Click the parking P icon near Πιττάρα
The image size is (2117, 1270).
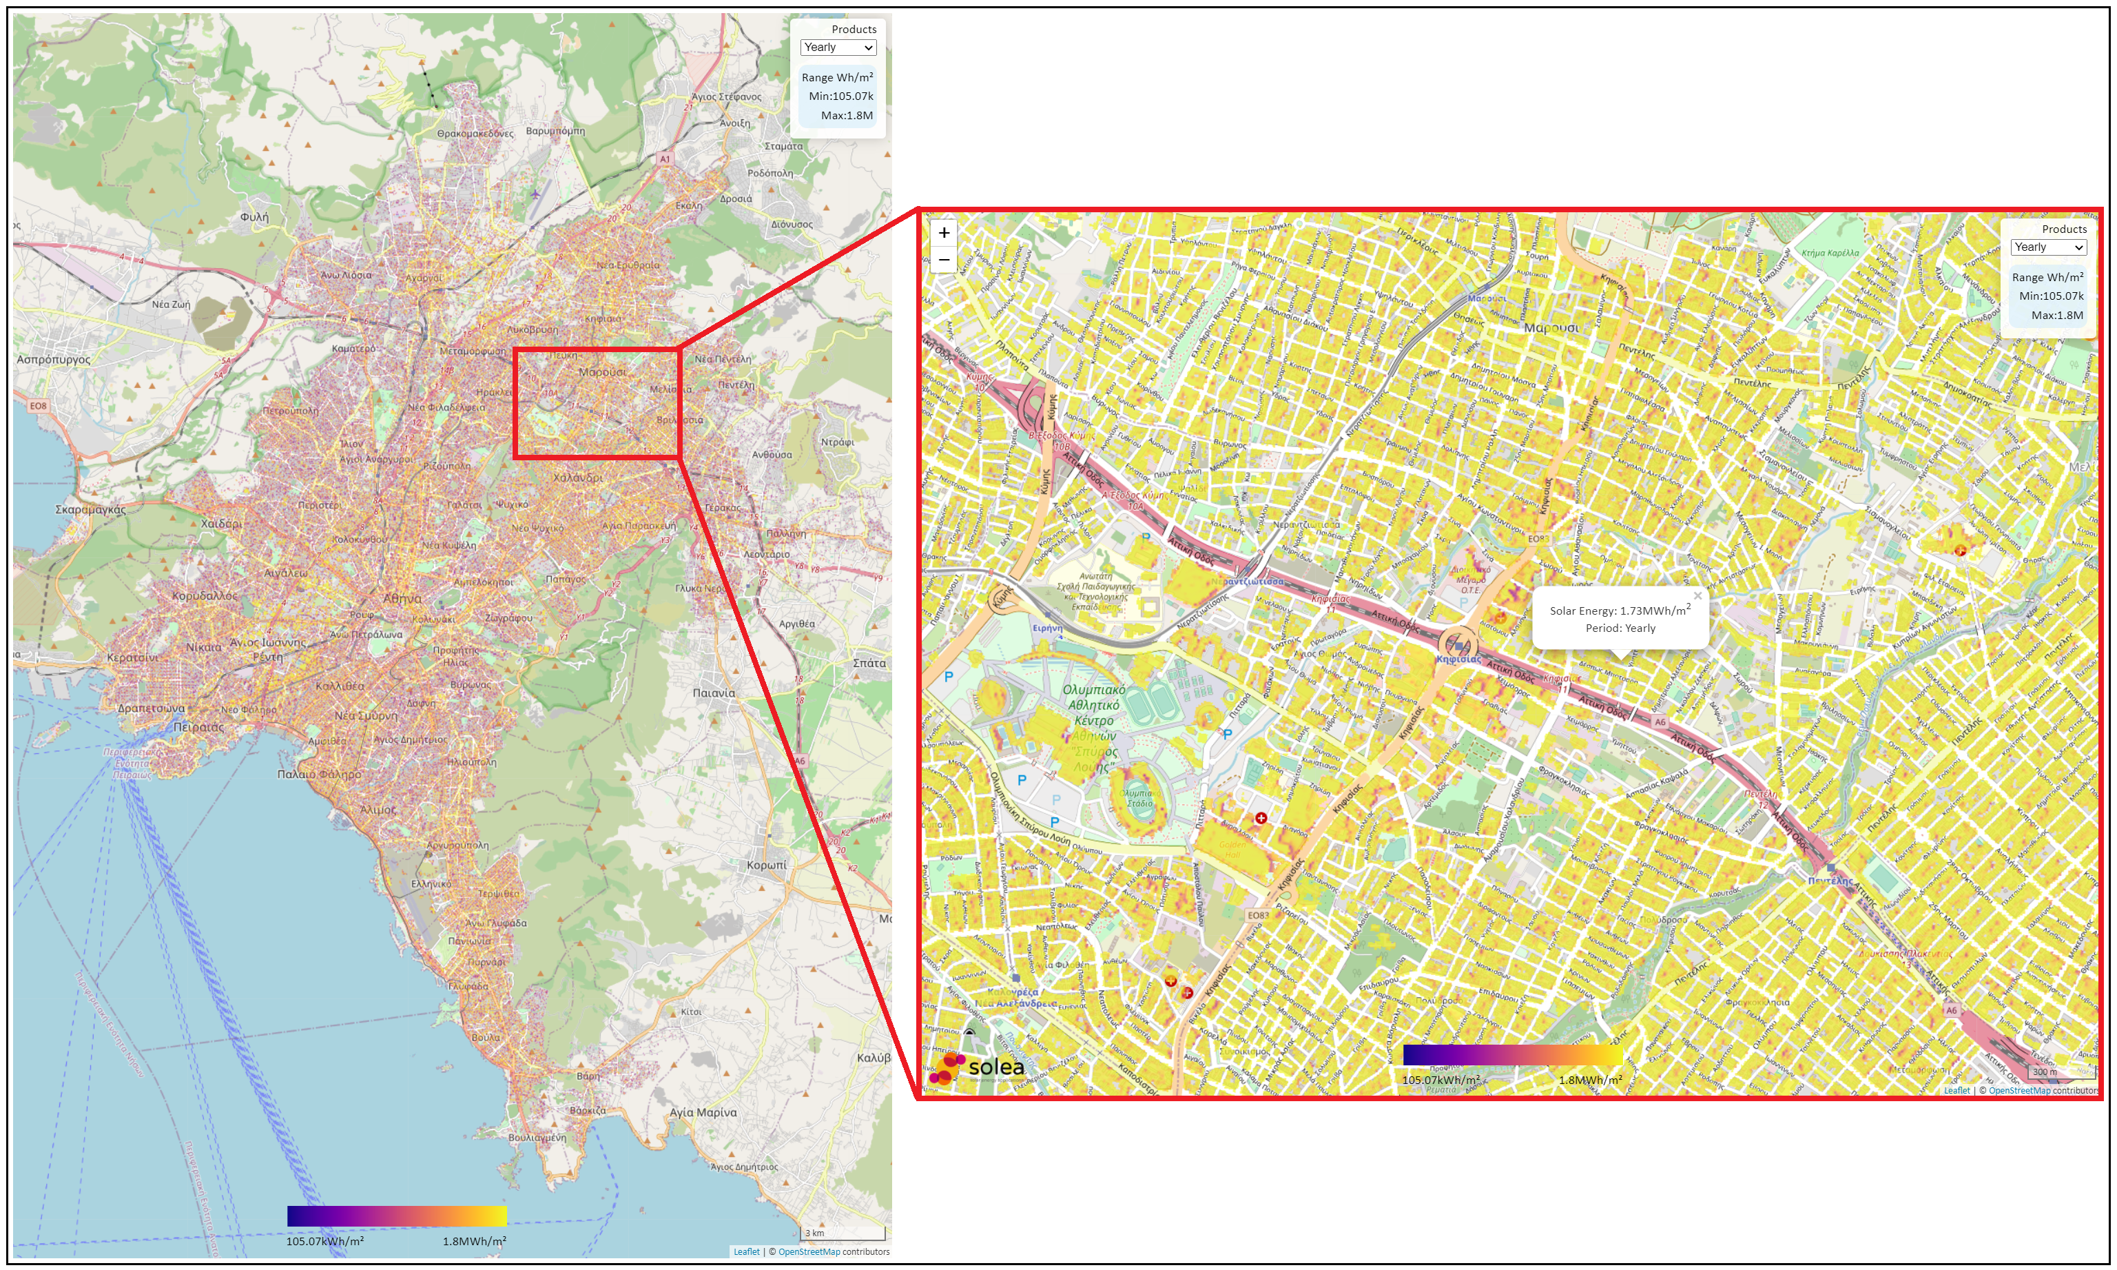click(1228, 733)
